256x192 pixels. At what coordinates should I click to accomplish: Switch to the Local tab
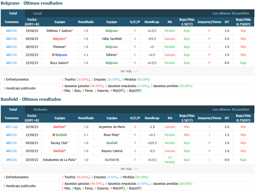coord(37,13)
